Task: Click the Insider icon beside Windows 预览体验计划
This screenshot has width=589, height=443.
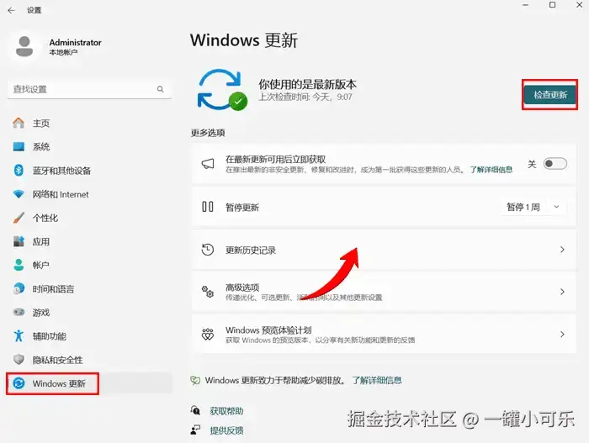Action: [x=208, y=334]
